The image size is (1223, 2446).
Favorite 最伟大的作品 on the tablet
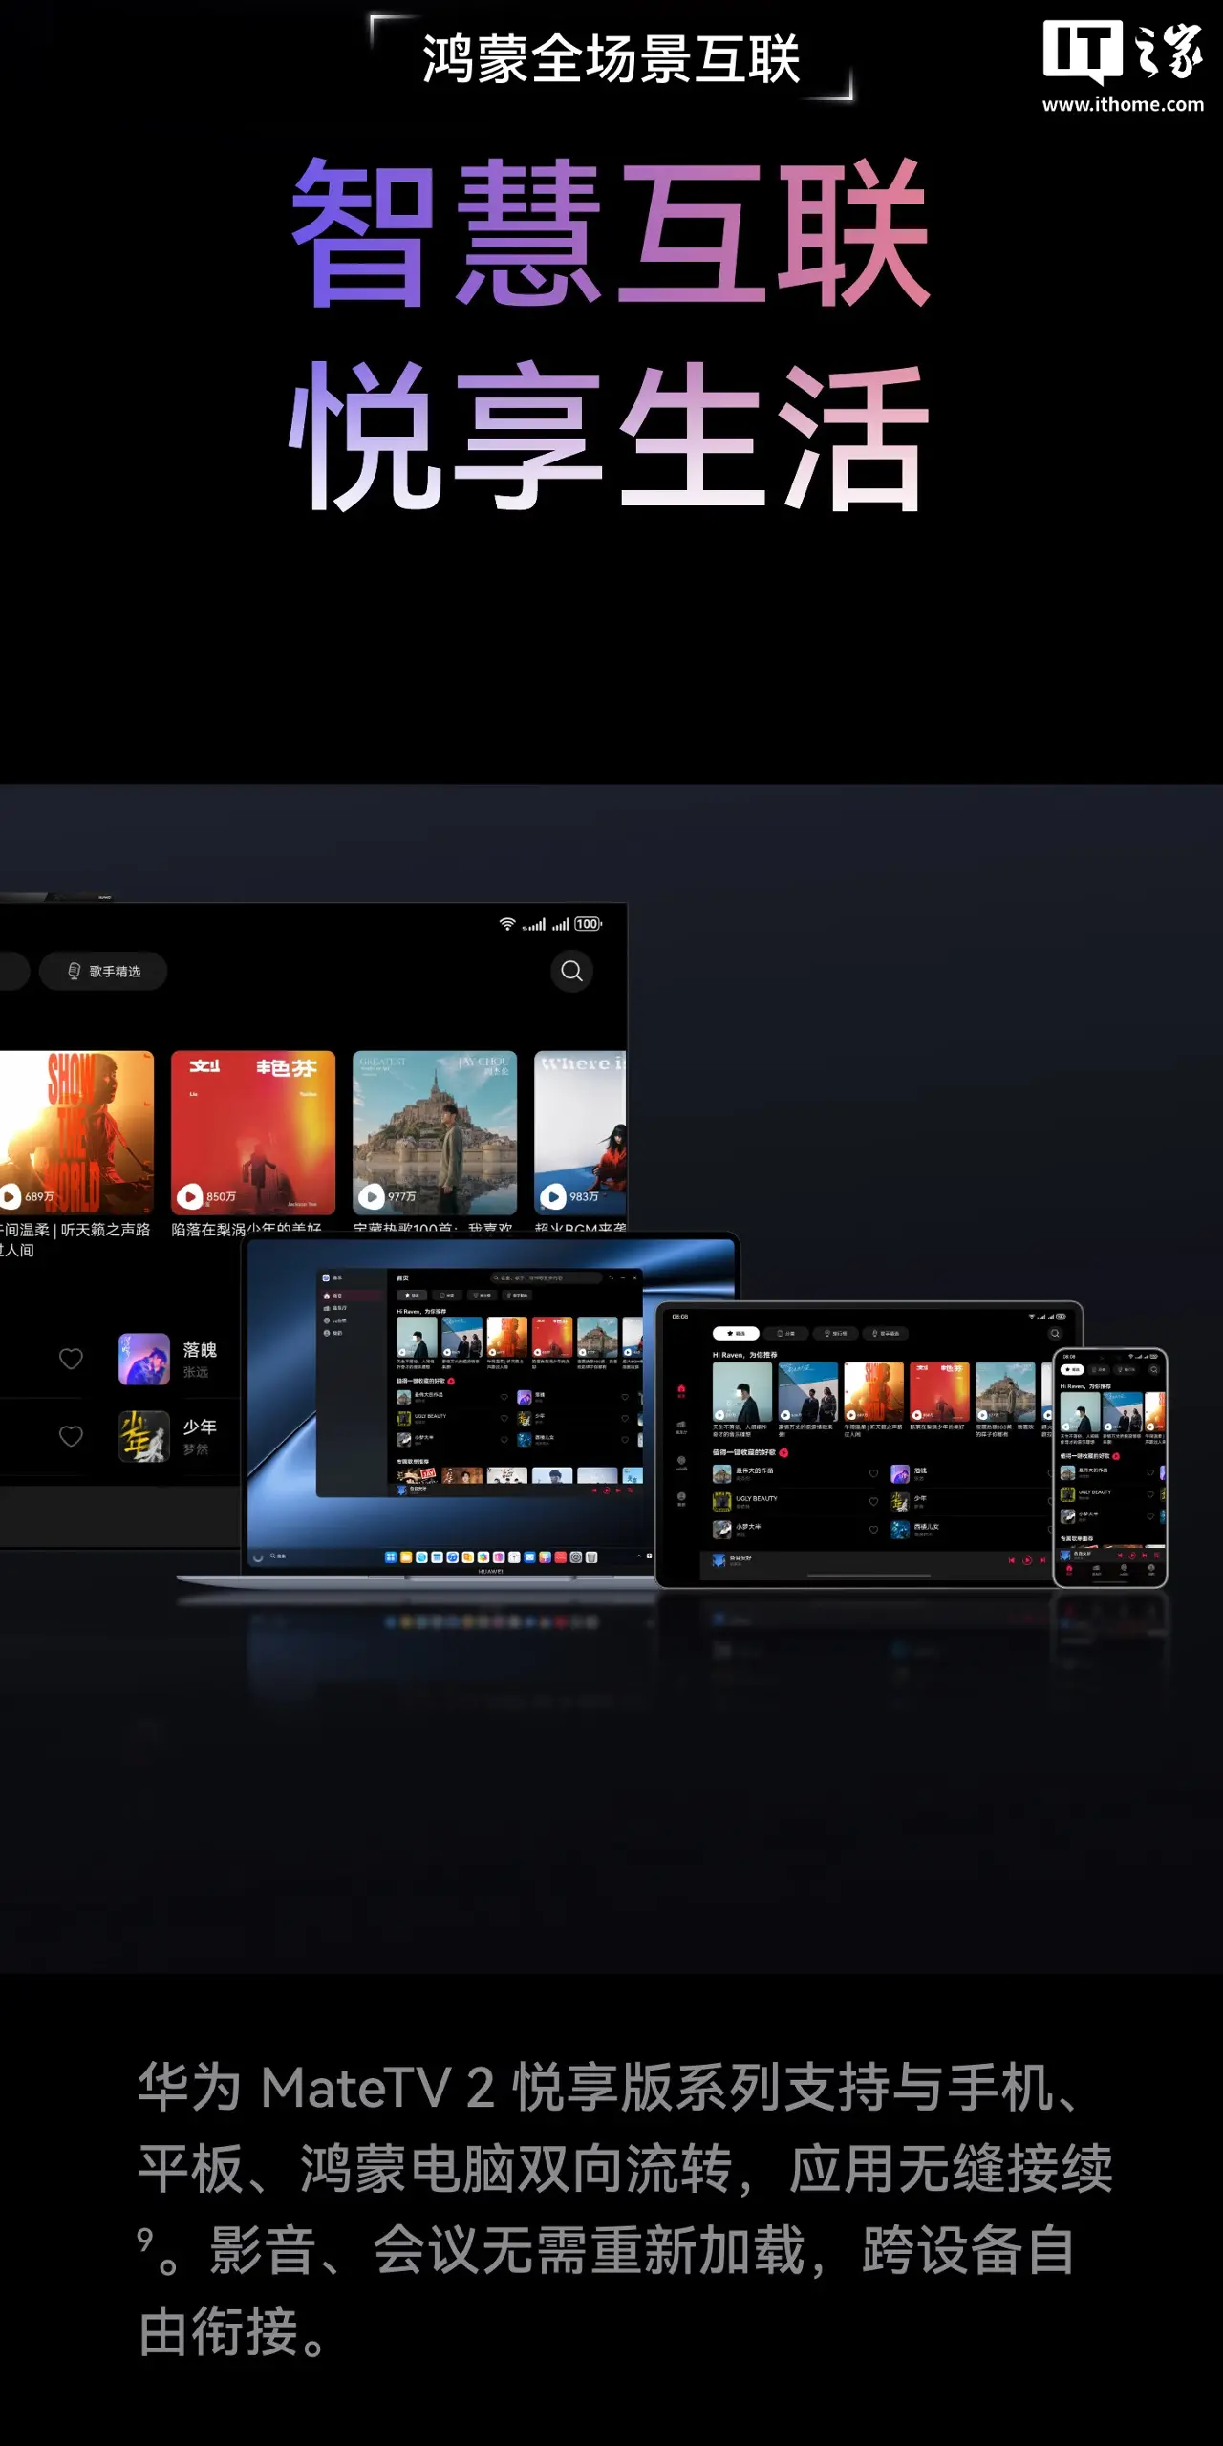(873, 1473)
